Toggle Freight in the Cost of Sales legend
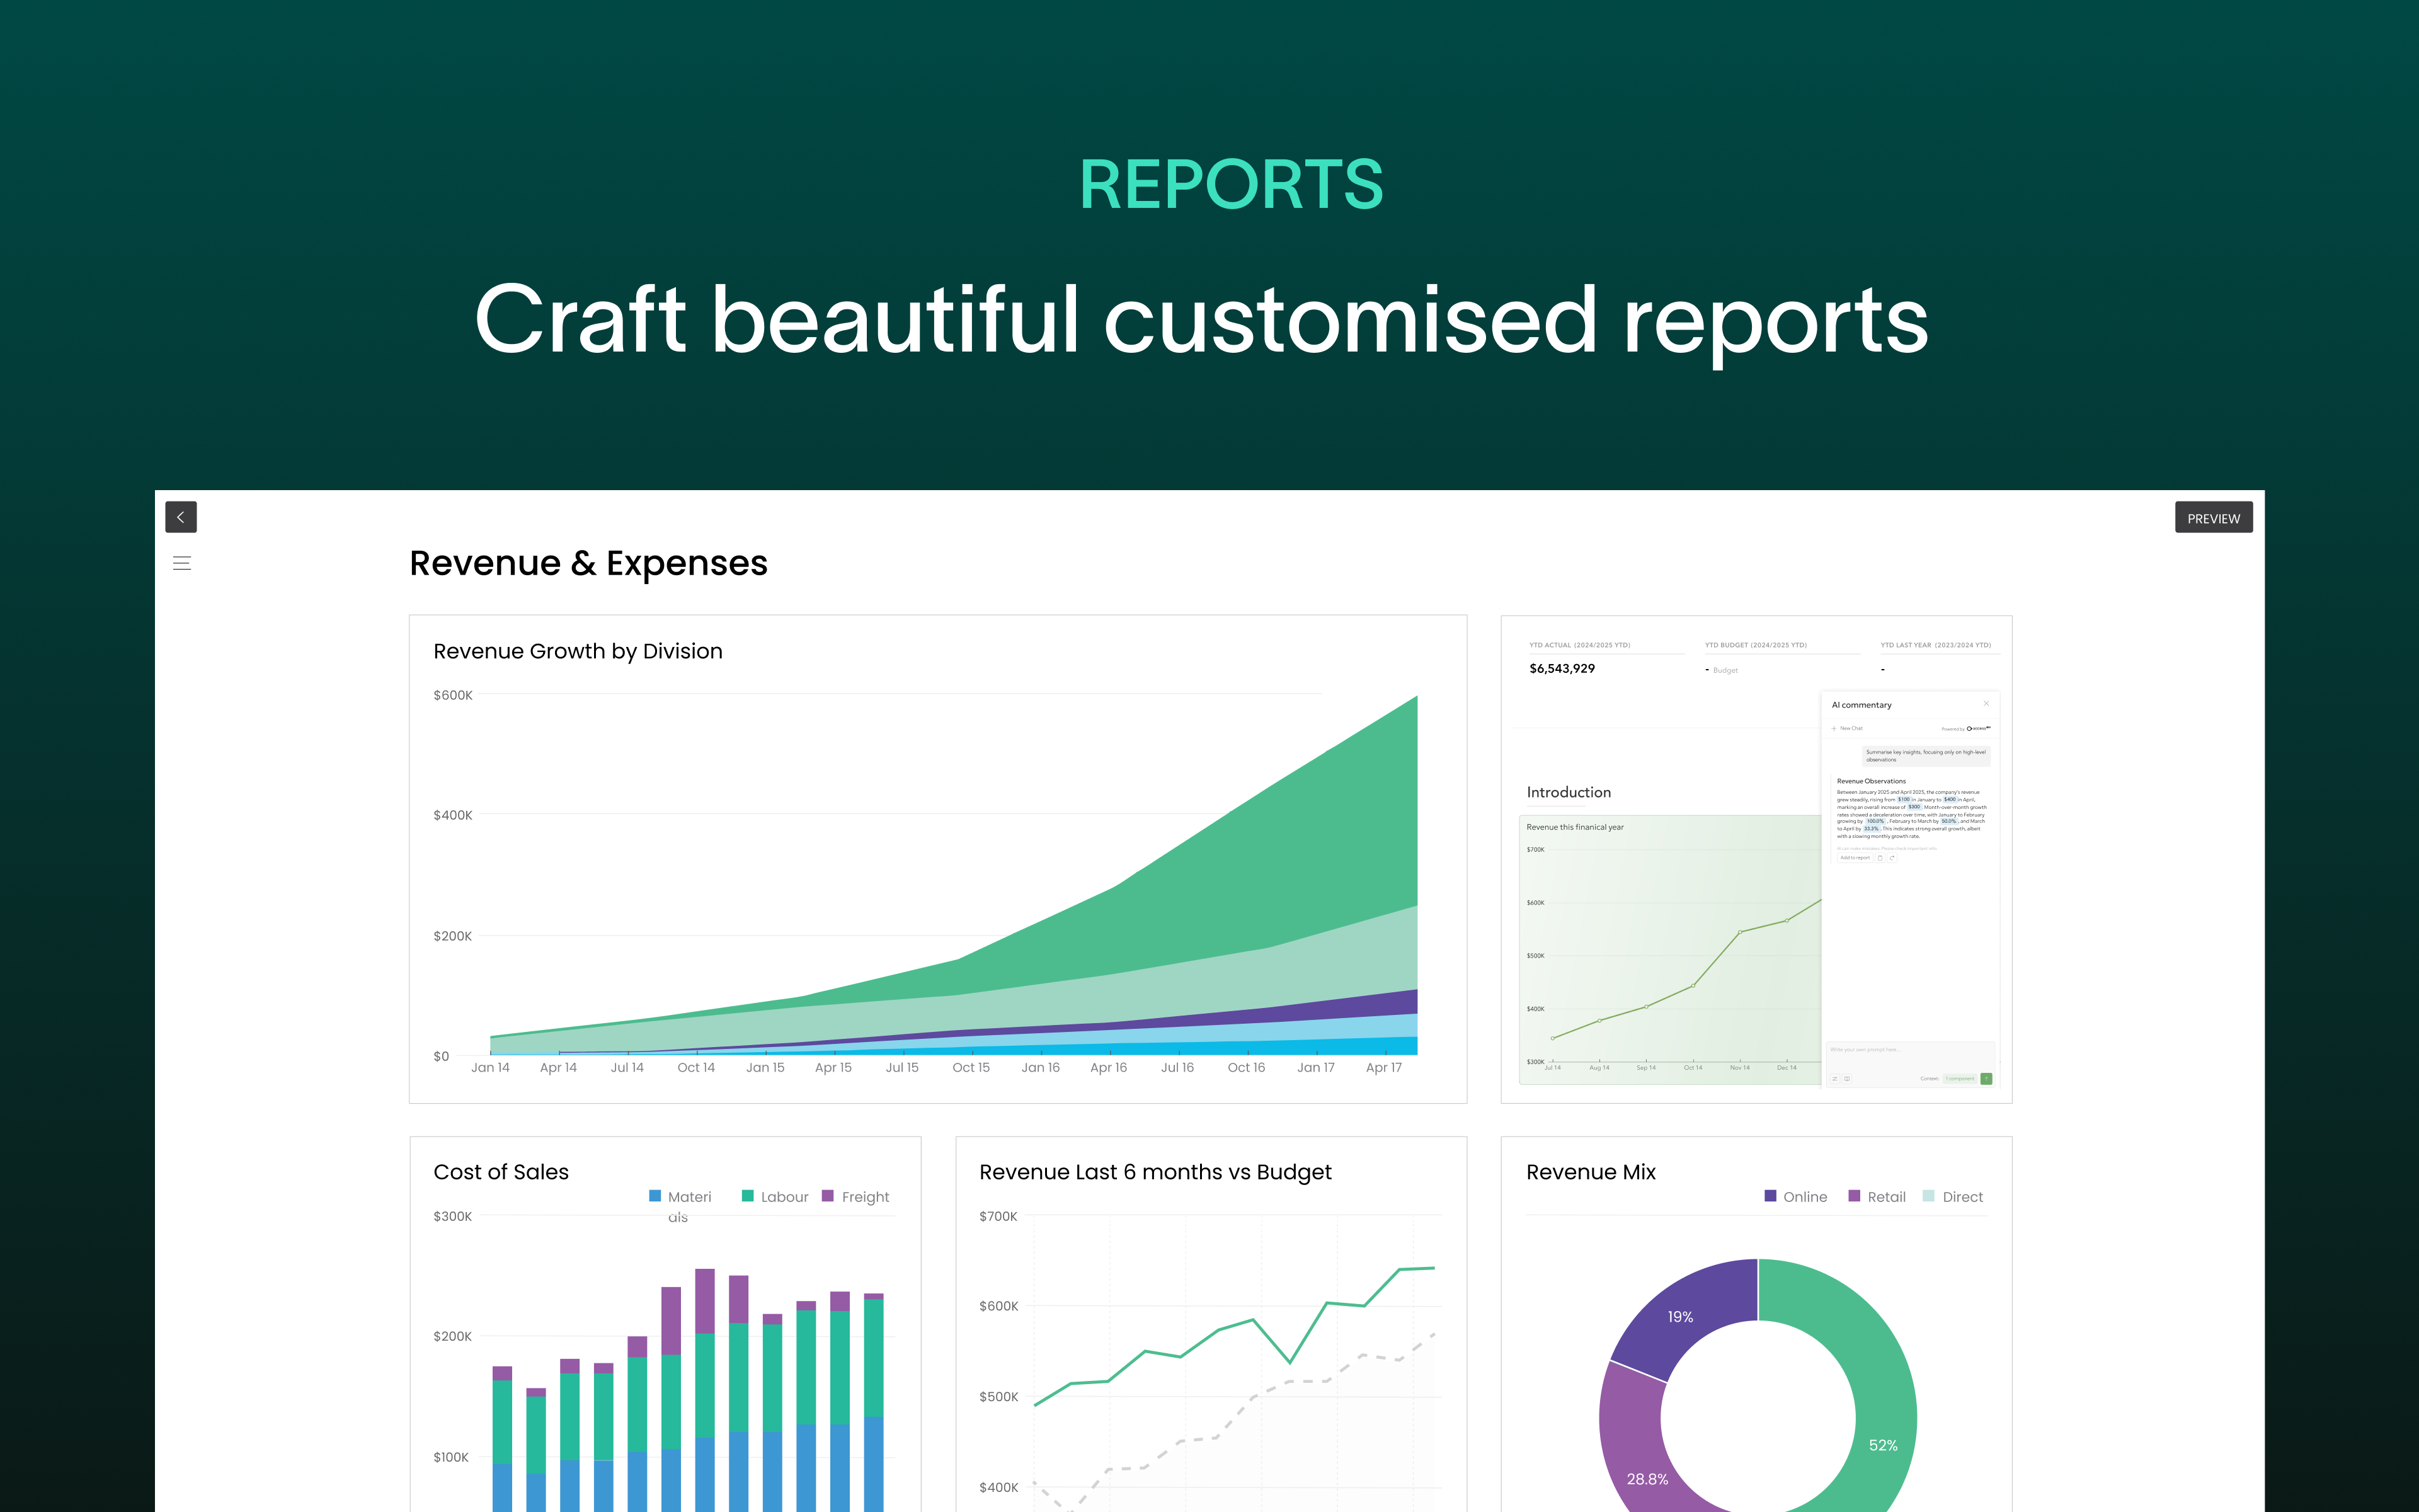2419x1512 pixels. (855, 1196)
